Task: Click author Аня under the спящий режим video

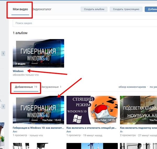Action: [69, 132]
